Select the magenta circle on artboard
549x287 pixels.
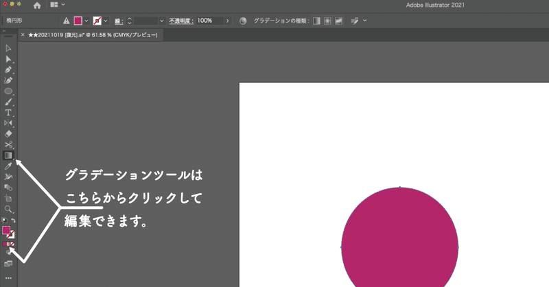(x=399, y=238)
